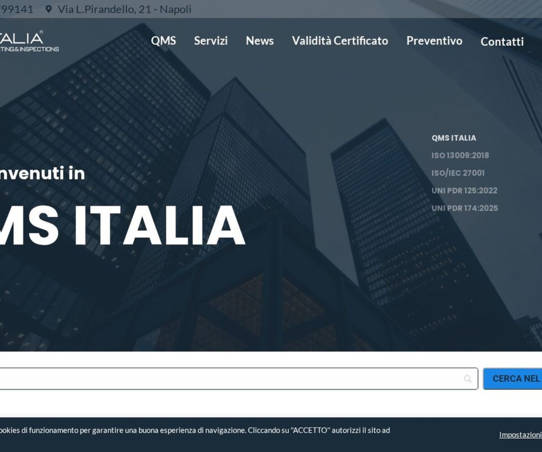
Task: Switch to the ISO 13009:2018 slide
Action: (460, 155)
